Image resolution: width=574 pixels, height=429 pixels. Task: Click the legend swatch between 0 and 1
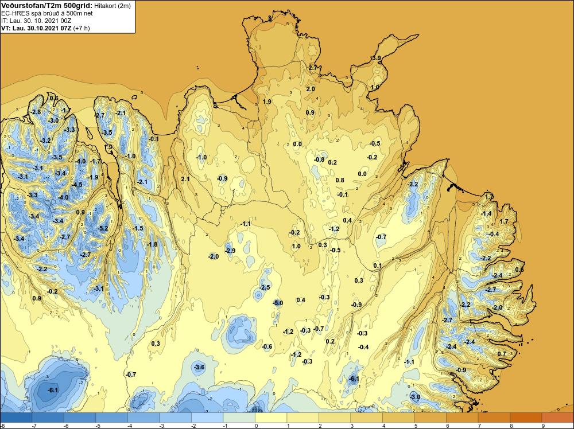point(271,418)
